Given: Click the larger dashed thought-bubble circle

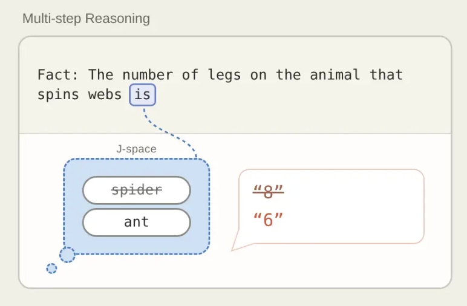Looking at the screenshot, I should point(67,255).
